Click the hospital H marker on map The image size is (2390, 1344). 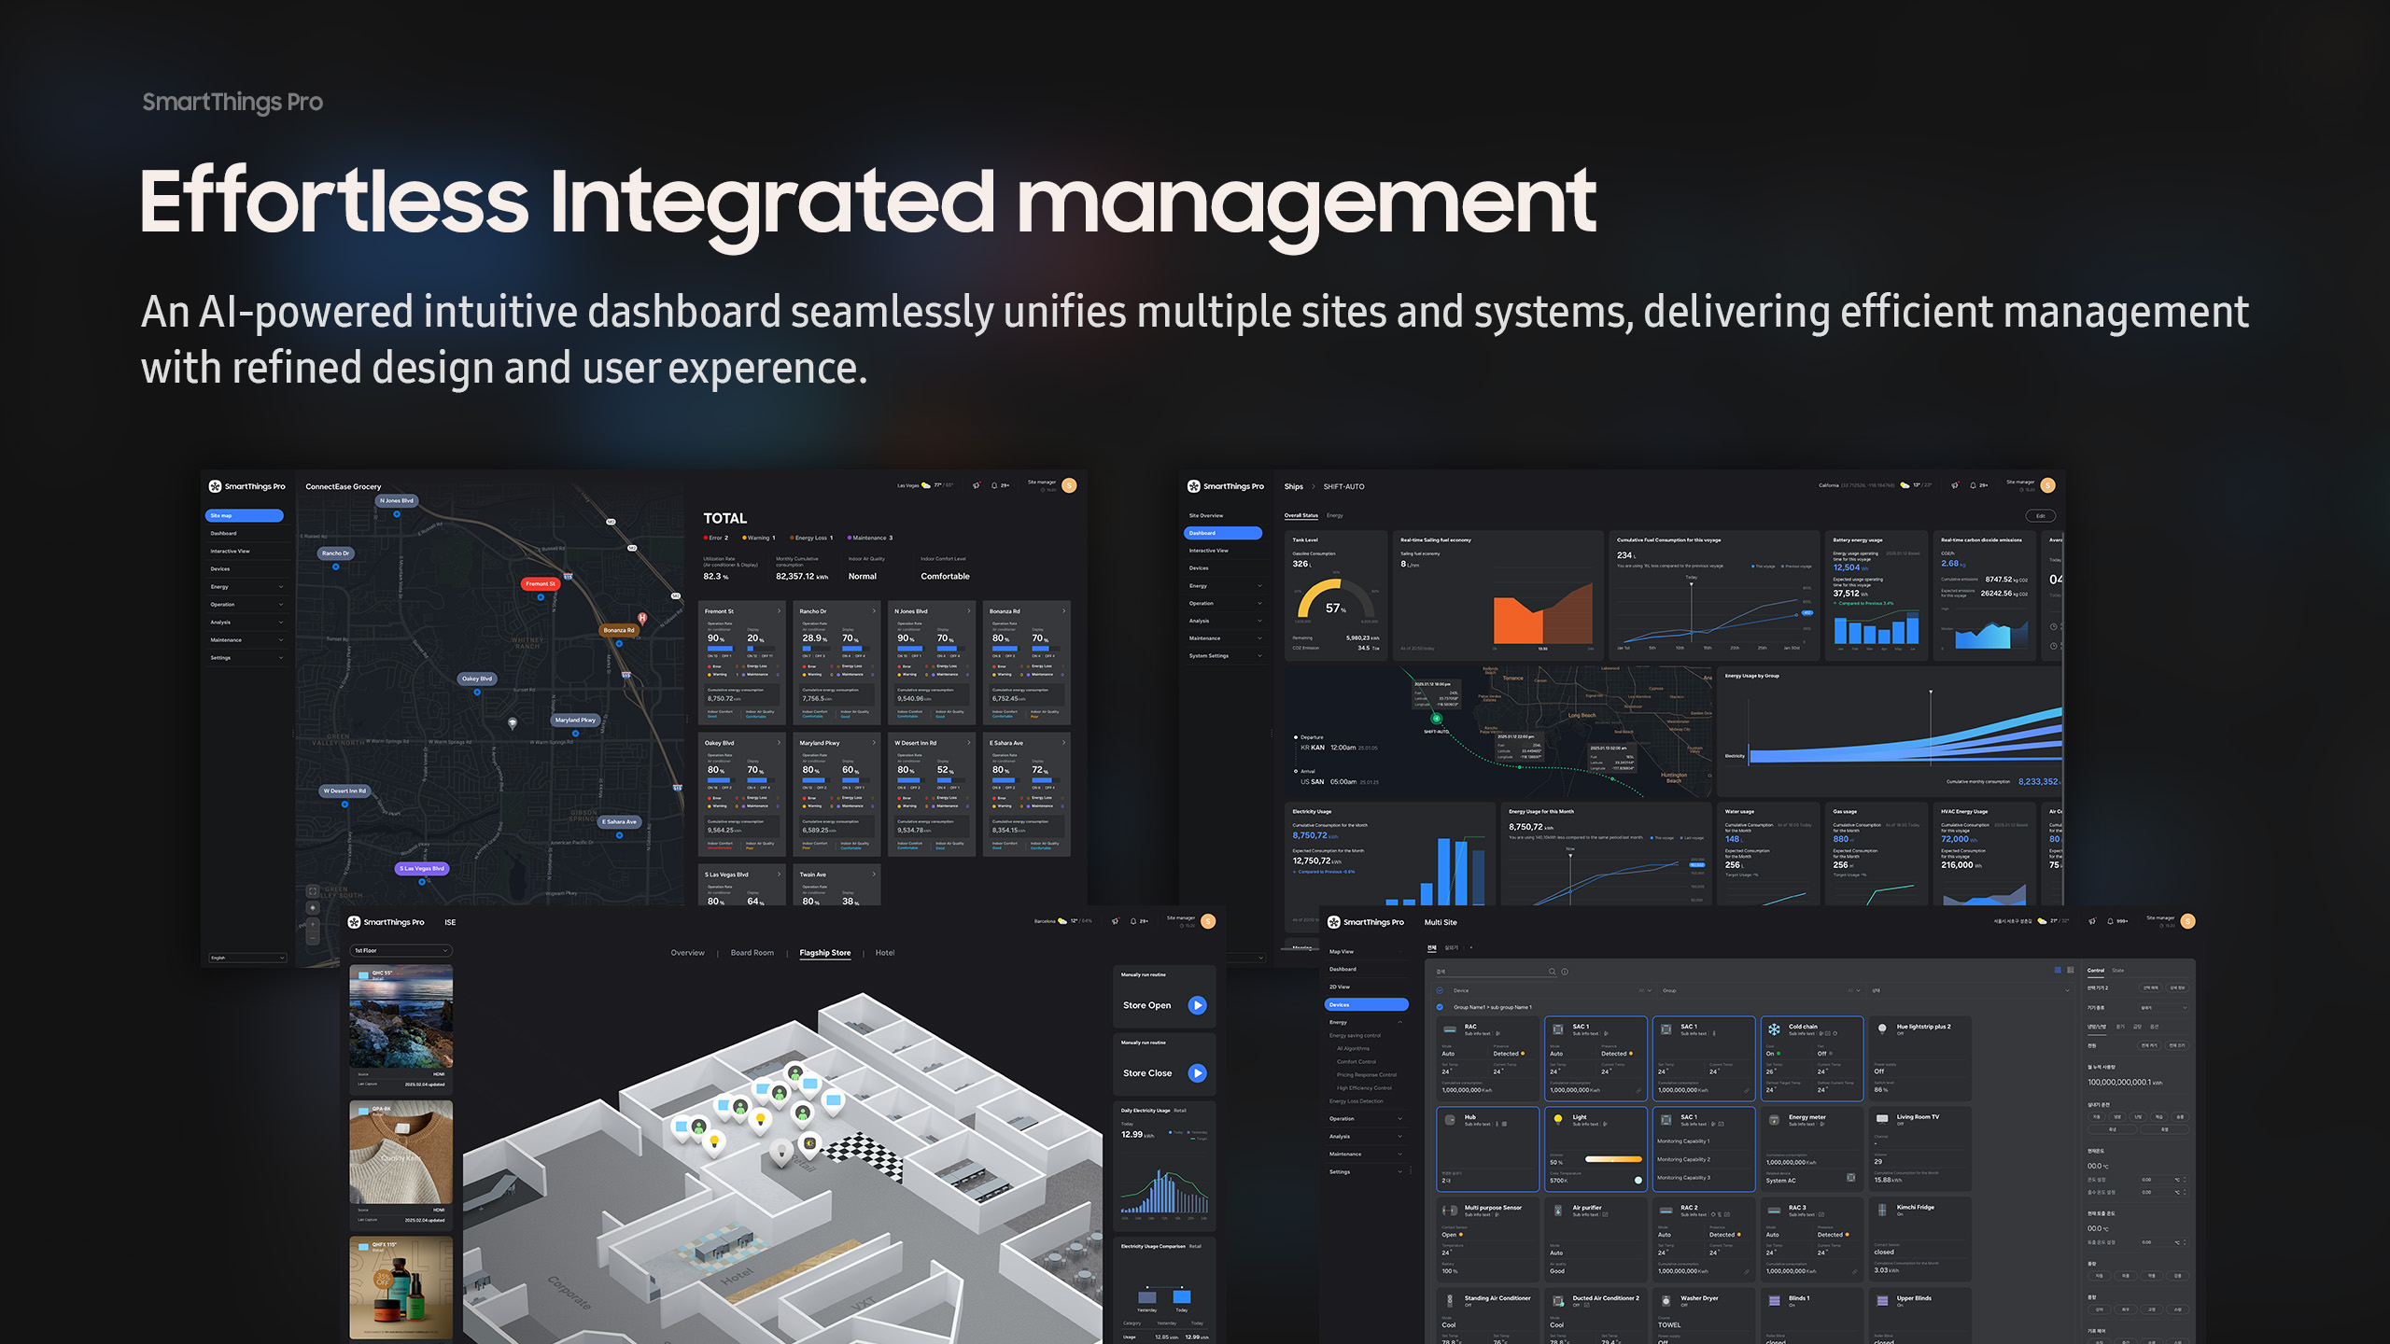642,618
